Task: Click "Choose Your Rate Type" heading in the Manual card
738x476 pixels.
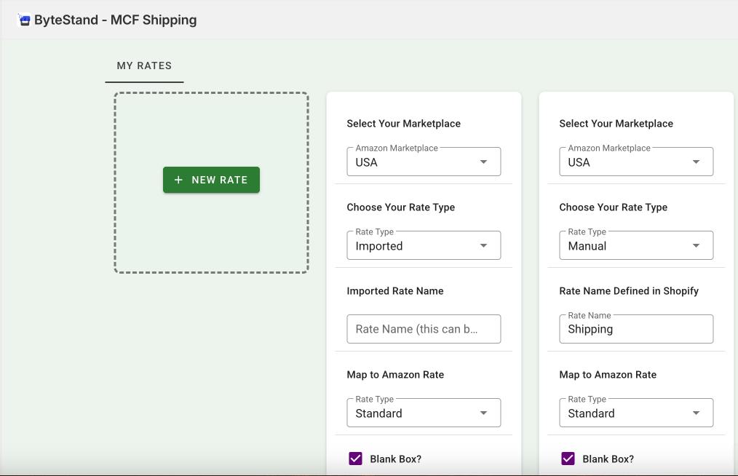Action: (614, 207)
